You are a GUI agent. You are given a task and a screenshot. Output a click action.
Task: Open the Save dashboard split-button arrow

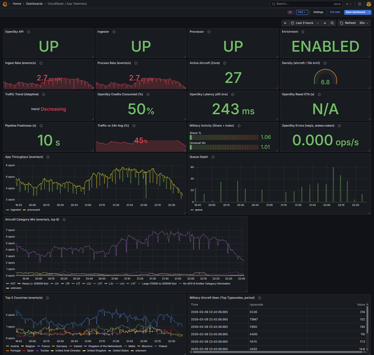pyautogui.click(x=369, y=12)
